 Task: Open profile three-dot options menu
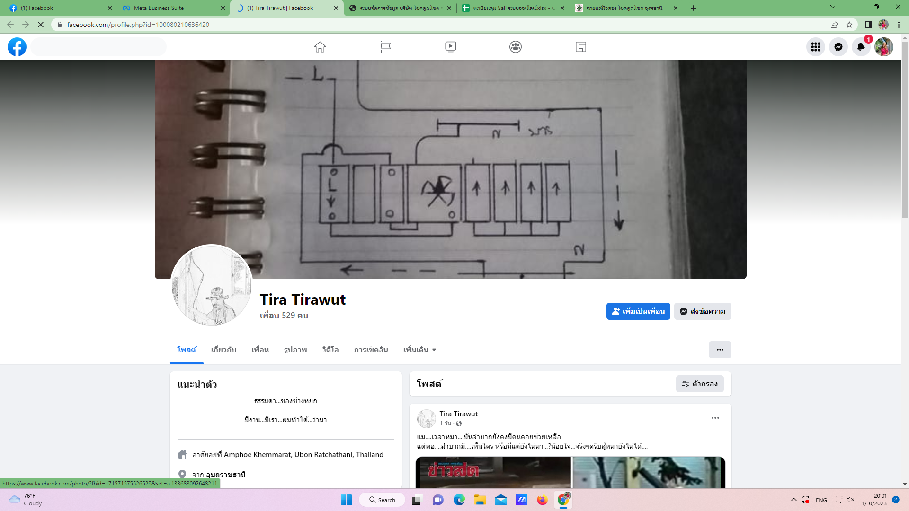point(720,350)
